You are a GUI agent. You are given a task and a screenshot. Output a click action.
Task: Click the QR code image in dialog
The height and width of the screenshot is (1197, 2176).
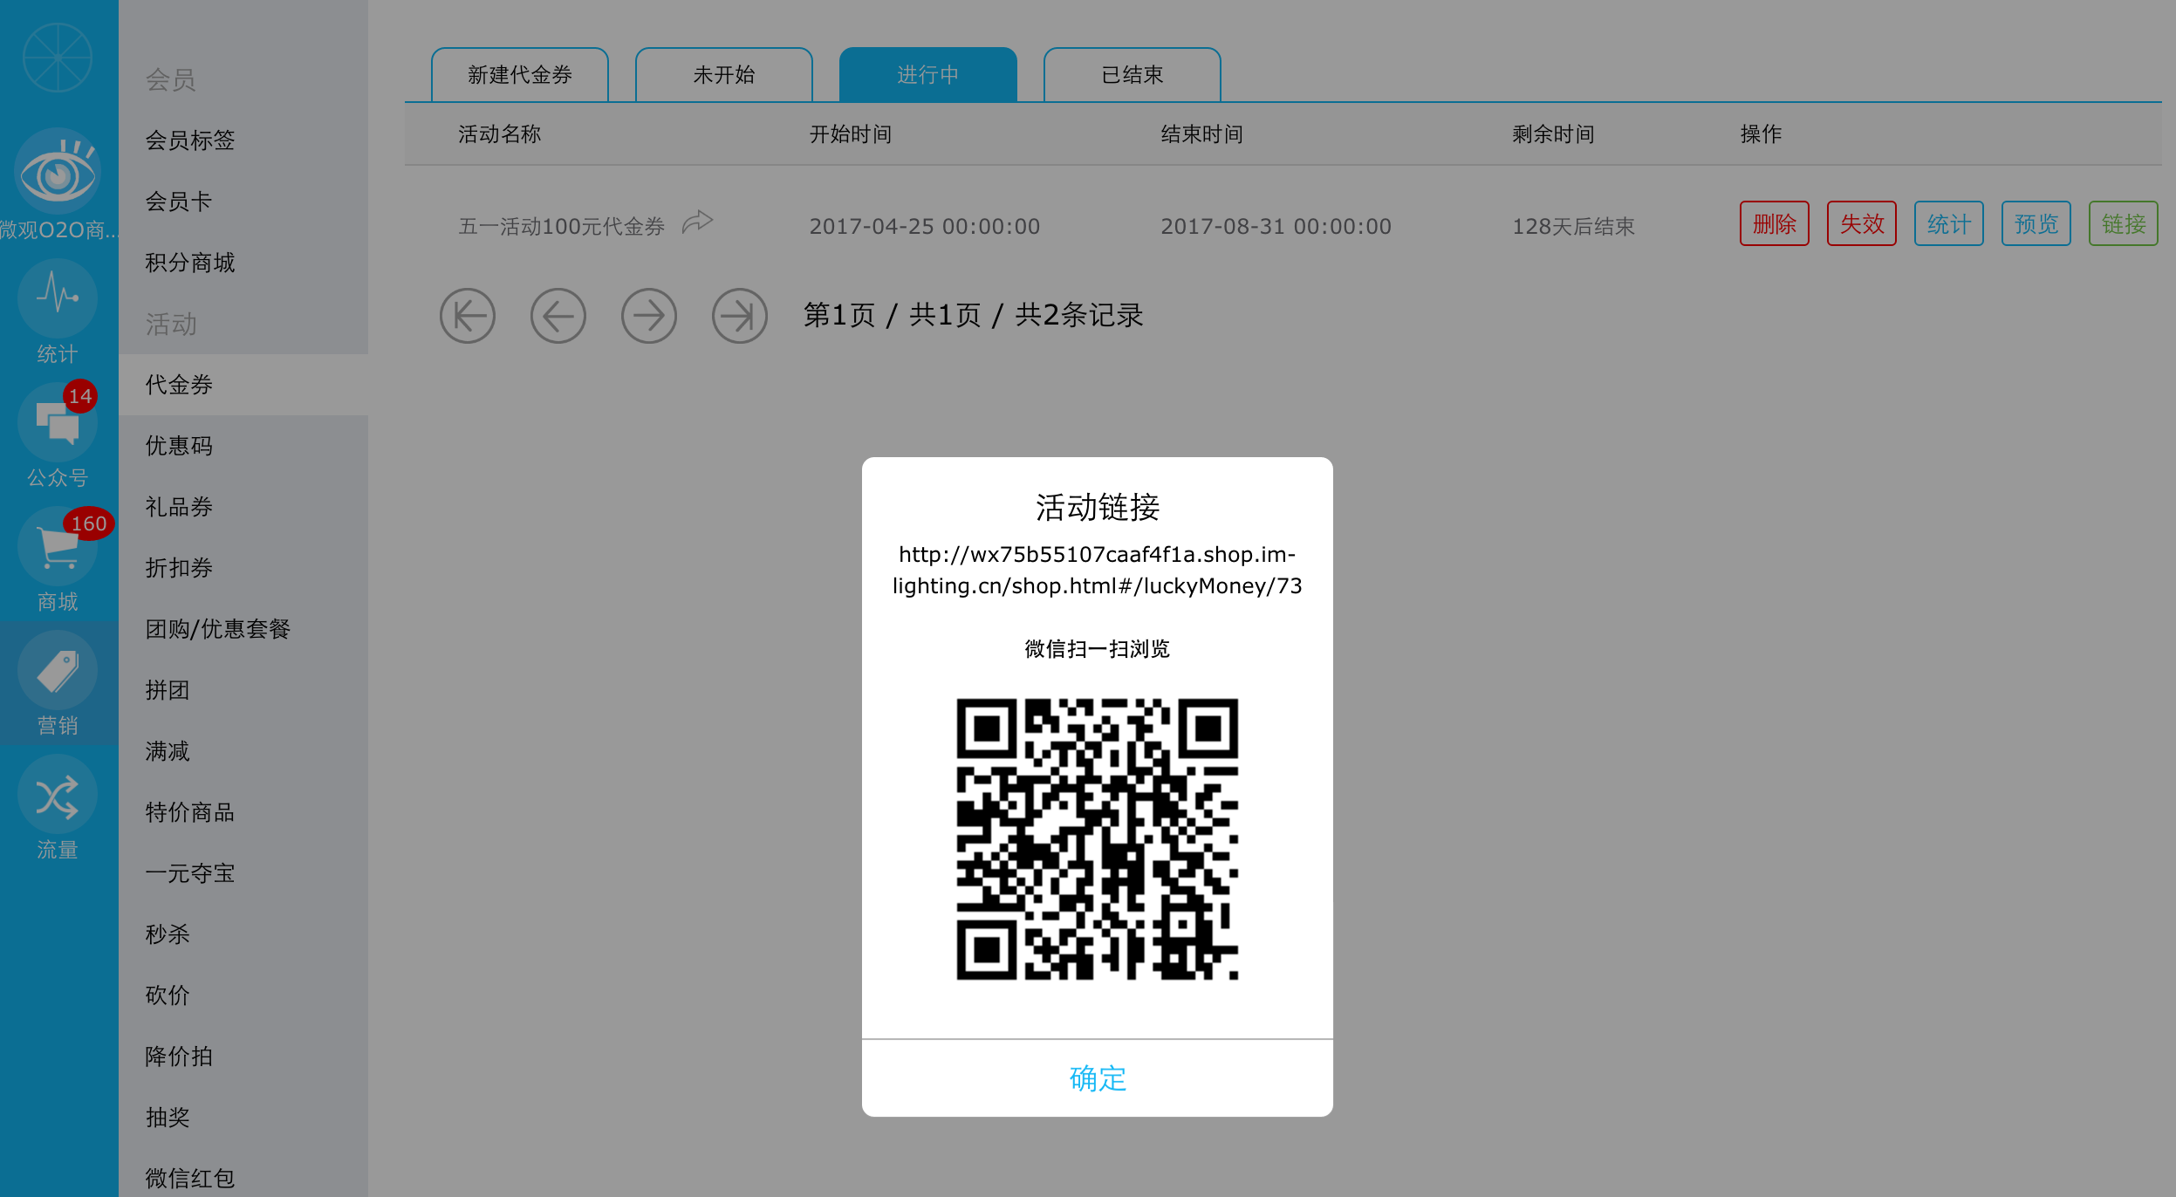[x=1098, y=839]
